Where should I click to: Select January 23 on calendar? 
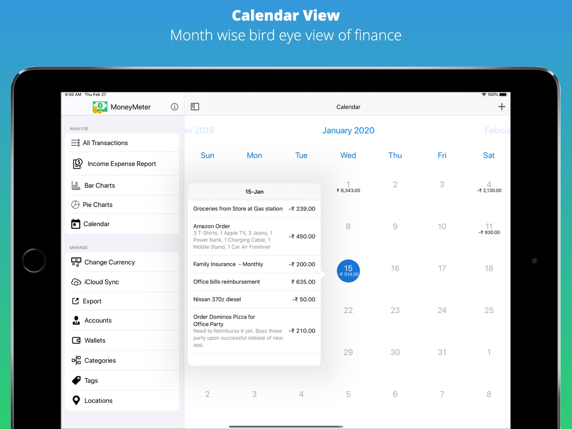395,310
